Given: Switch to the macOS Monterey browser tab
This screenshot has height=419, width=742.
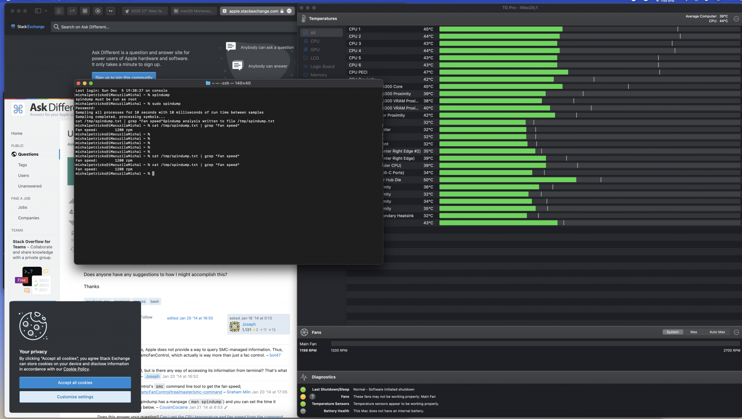Looking at the screenshot, I should [x=194, y=11].
